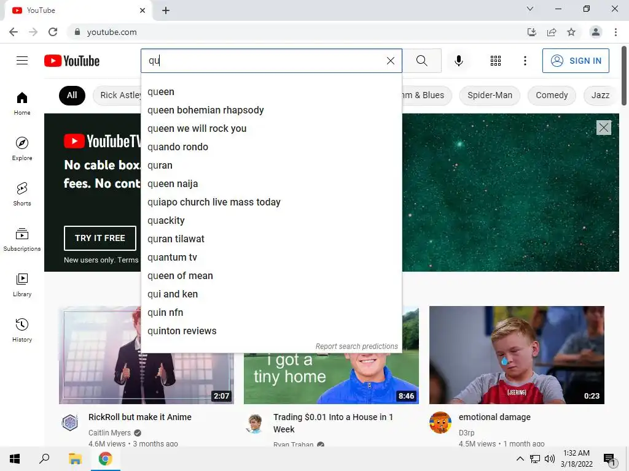Select the Spider-Man filter chip
The width and height of the screenshot is (629, 471).
tap(490, 95)
